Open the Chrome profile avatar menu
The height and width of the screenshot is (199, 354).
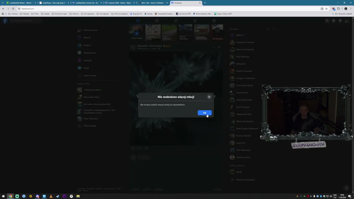click(x=346, y=9)
